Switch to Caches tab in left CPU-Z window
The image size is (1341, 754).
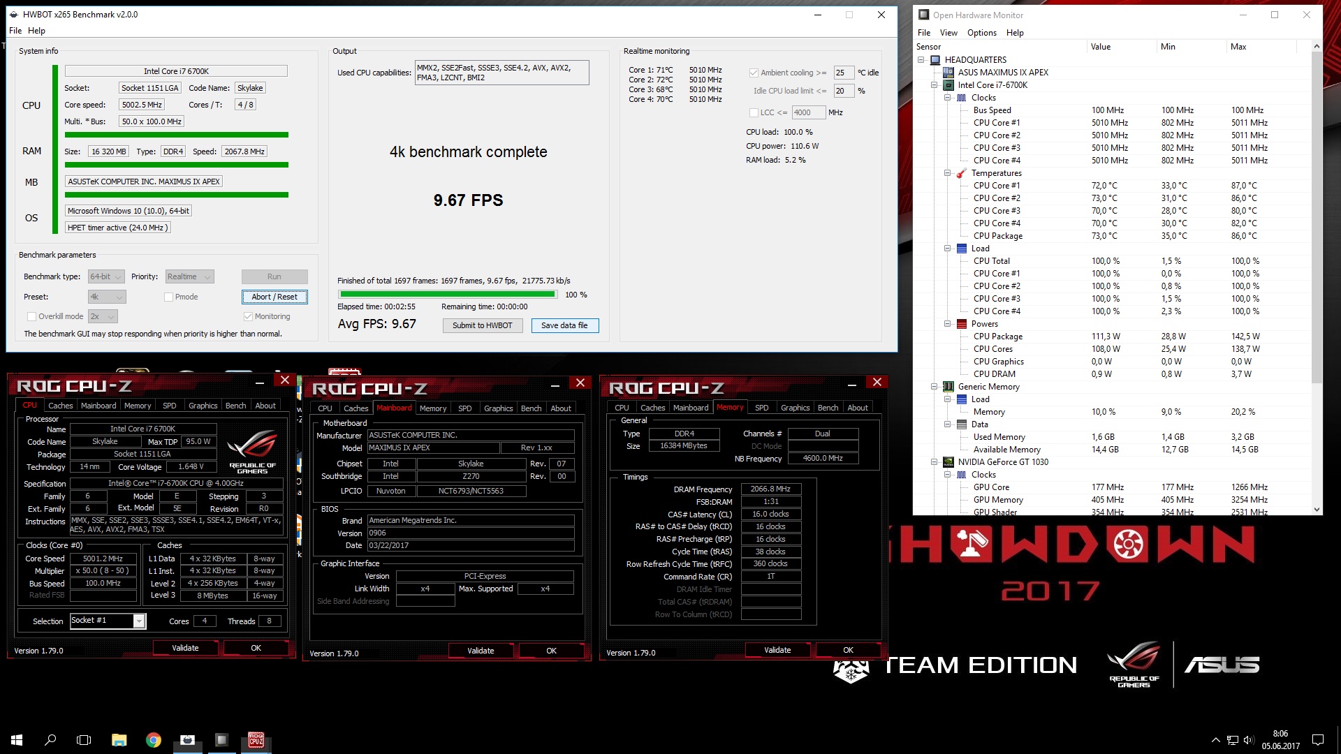click(x=60, y=406)
